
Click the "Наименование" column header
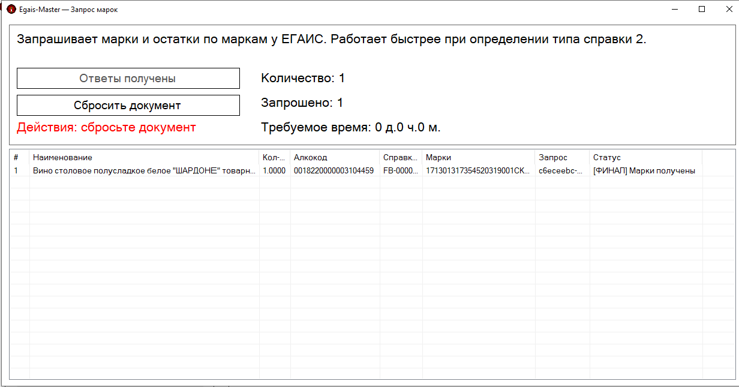(144, 157)
